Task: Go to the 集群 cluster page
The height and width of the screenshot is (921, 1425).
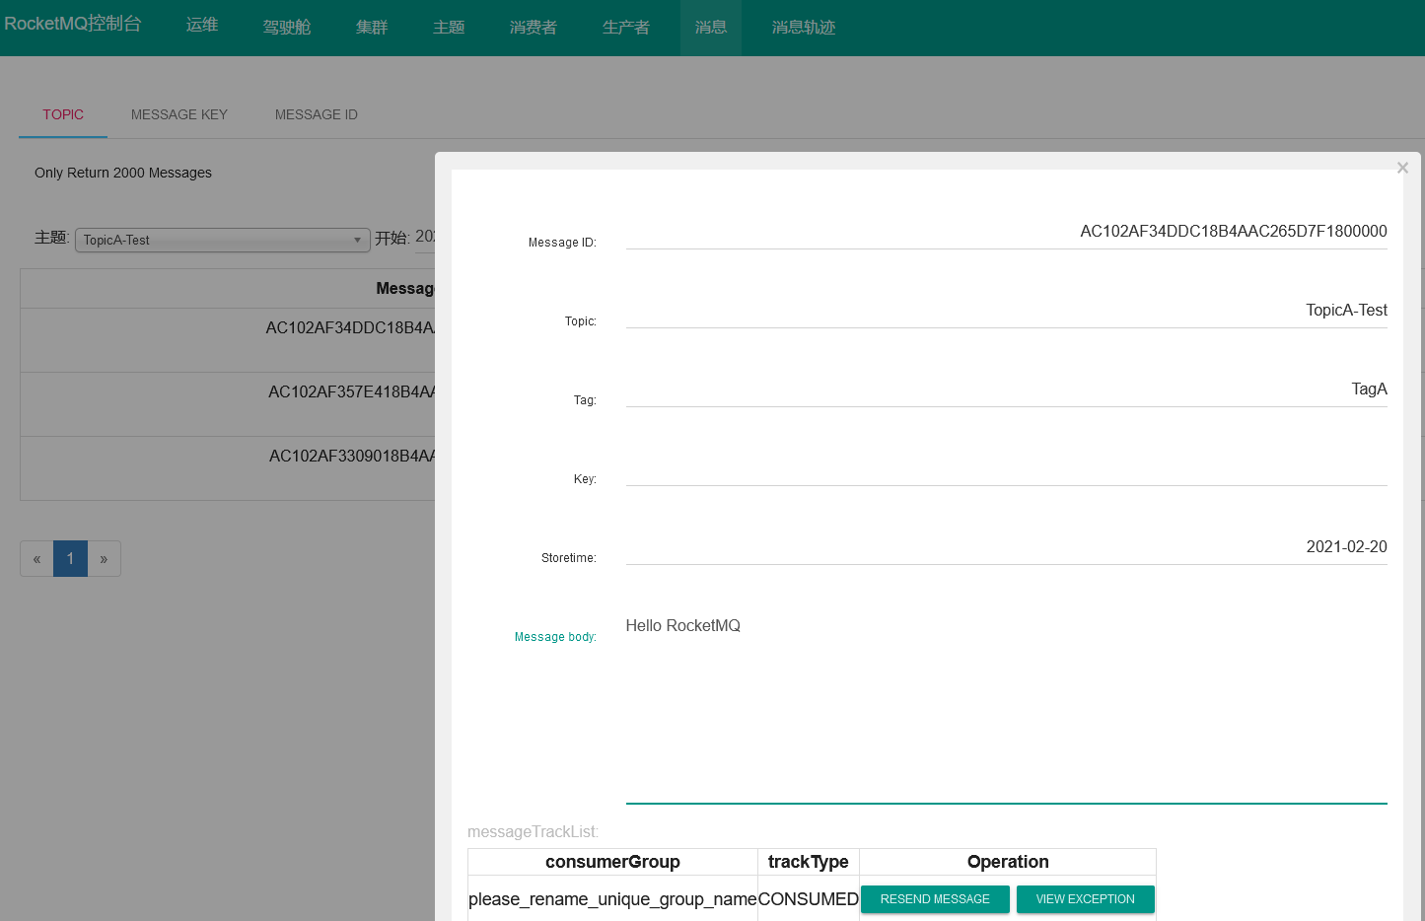Action: point(372,28)
